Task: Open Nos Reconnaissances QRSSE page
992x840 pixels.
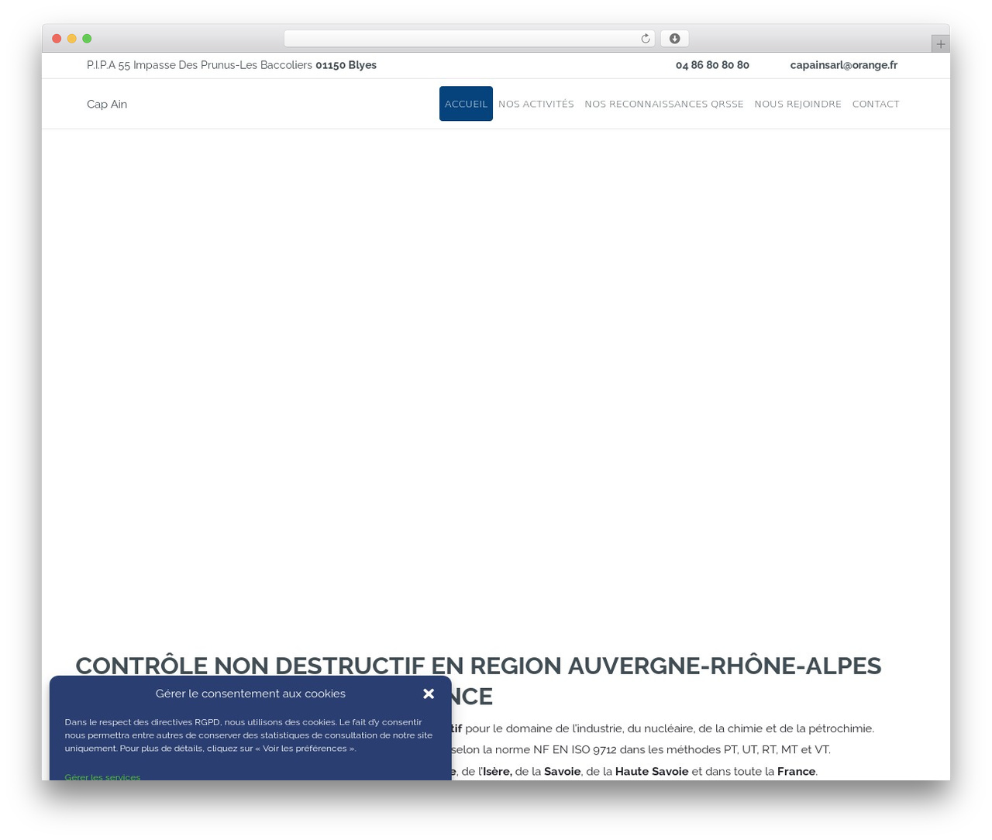Action: click(x=664, y=104)
